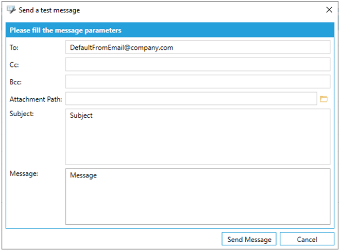Viewport: 340px width, 251px height.
Task: Click the blue "Please fill the message parameters" header
Action: 65,30
